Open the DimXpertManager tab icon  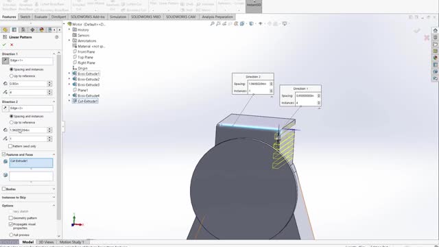32,30
